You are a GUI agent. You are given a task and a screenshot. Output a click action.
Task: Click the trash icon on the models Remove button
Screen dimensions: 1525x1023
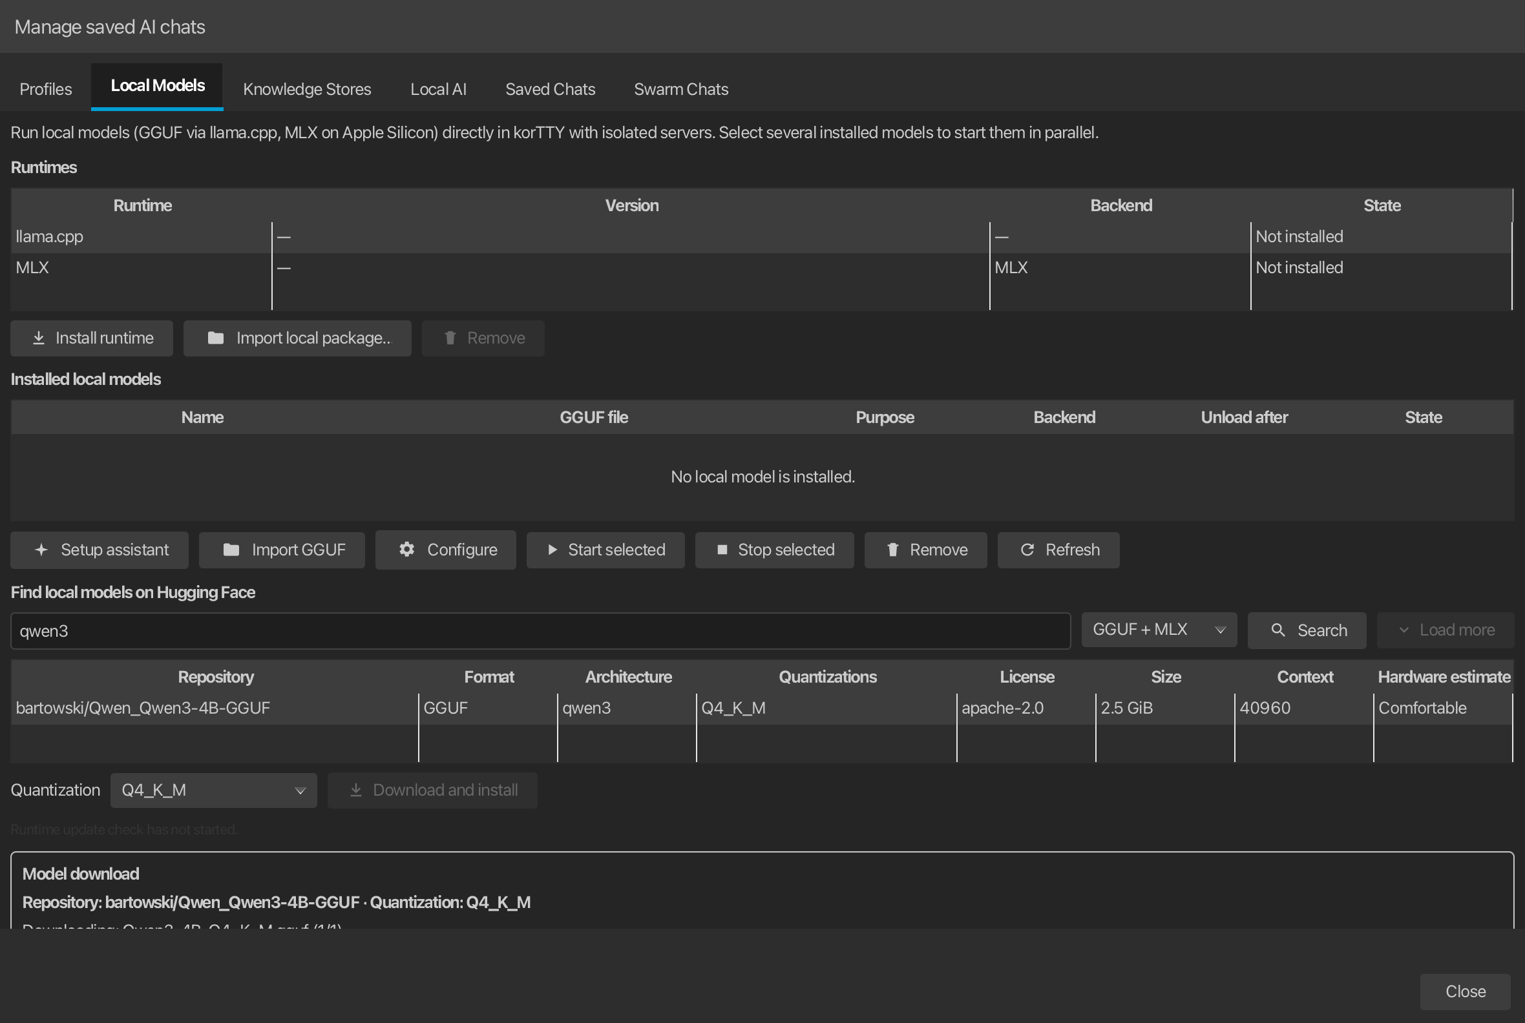point(892,550)
